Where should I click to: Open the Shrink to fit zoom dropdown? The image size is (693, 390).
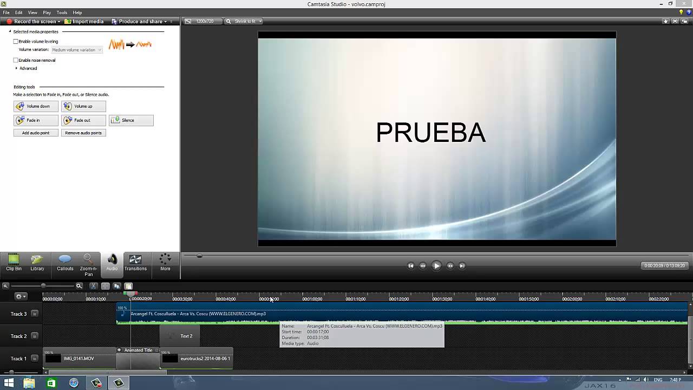(244, 22)
